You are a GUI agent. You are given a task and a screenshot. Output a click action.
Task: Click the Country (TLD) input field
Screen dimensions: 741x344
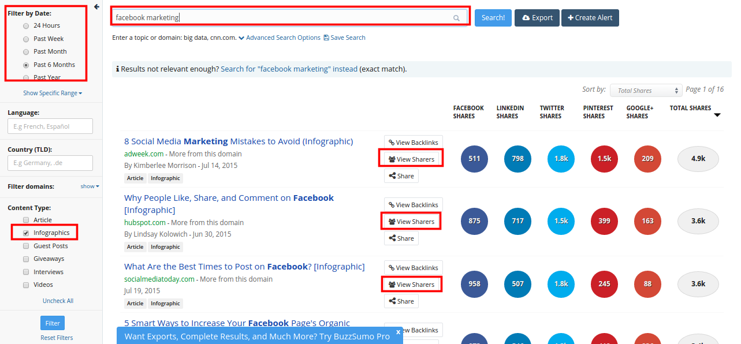[50, 163]
